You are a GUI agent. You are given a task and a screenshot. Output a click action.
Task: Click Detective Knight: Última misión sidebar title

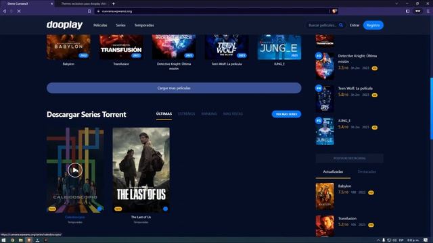point(357,59)
